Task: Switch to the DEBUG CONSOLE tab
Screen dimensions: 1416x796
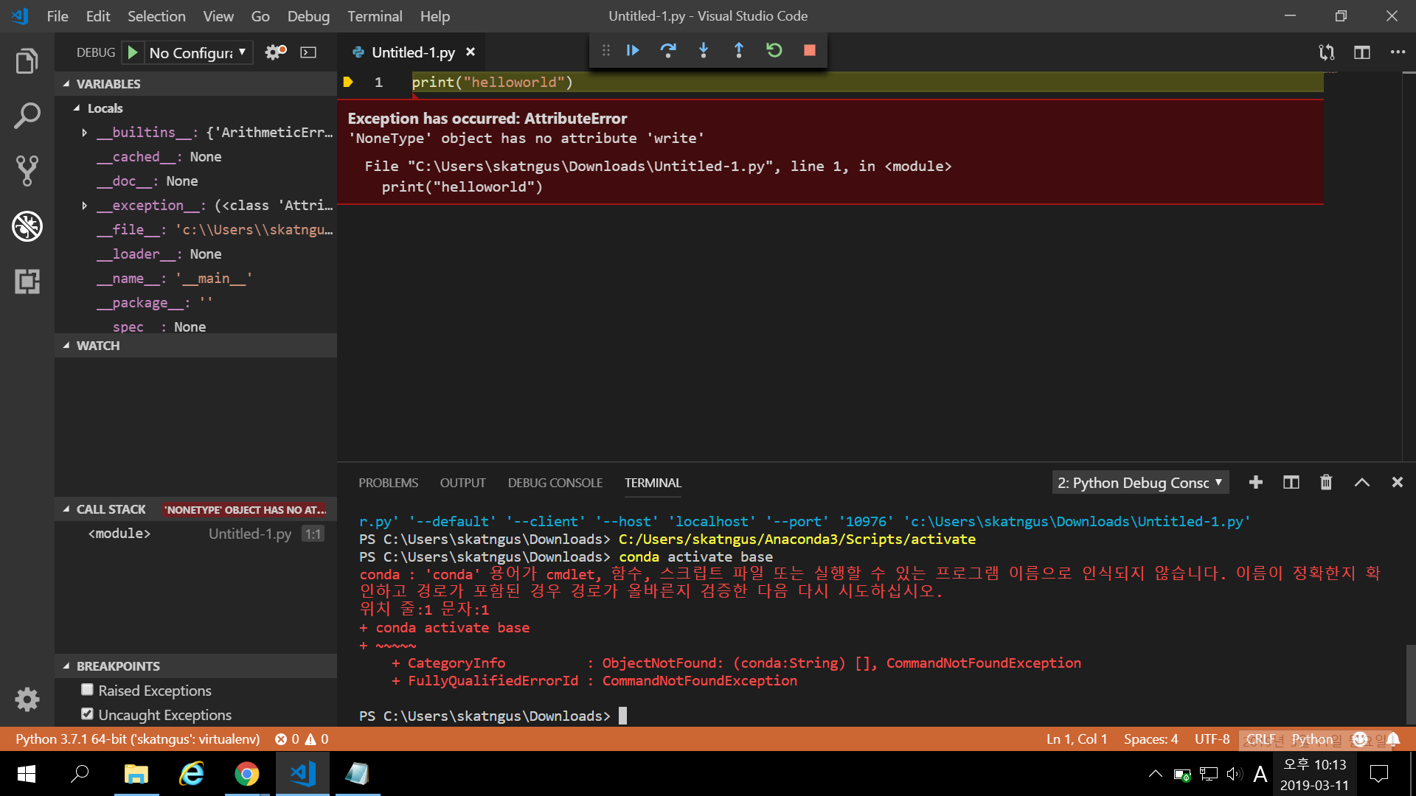Action: point(555,483)
